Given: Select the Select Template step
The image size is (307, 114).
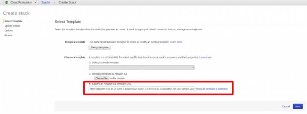Looking at the screenshot, I should click(13, 21).
